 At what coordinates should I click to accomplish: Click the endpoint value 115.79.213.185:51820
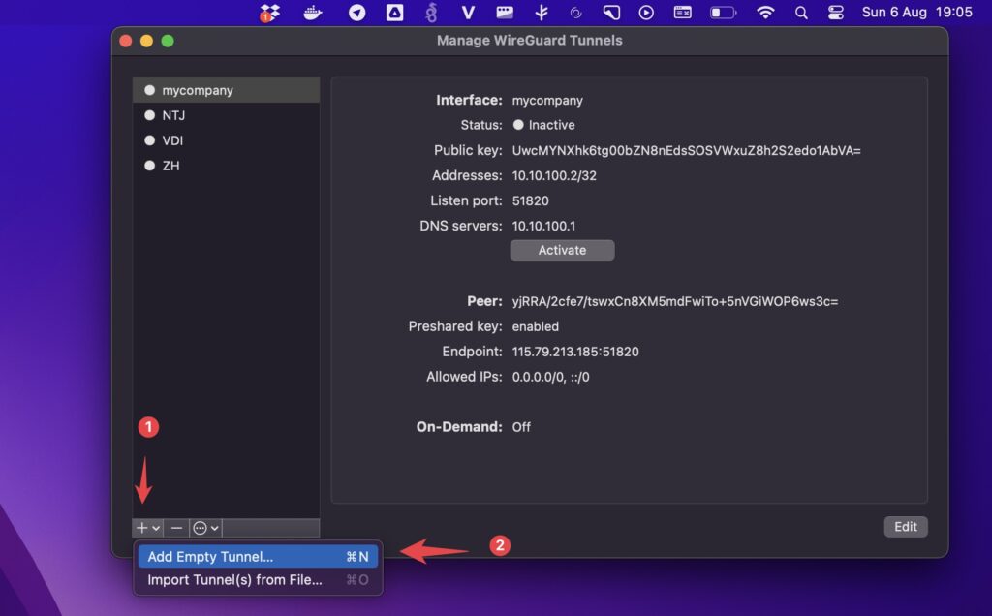575,352
